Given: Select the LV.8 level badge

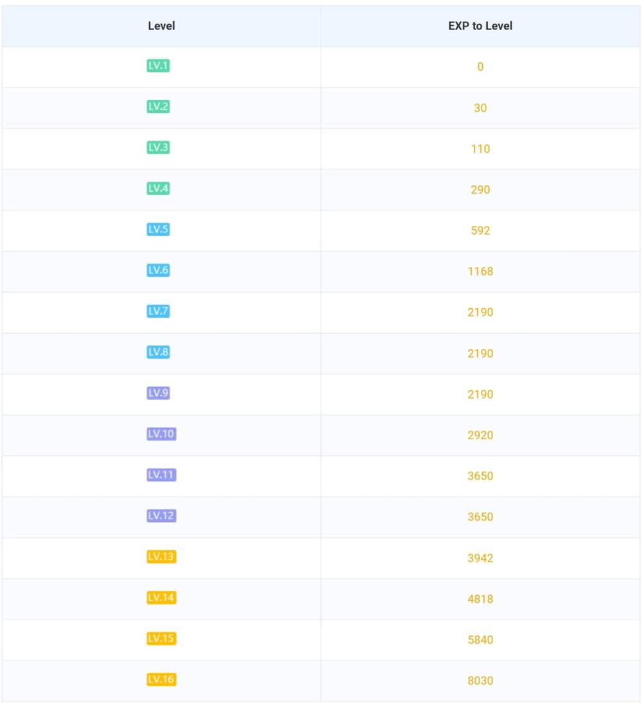Looking at the screenshot, I should pos(158,352).
